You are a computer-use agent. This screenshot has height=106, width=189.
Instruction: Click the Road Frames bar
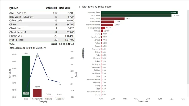coord(107,21)
